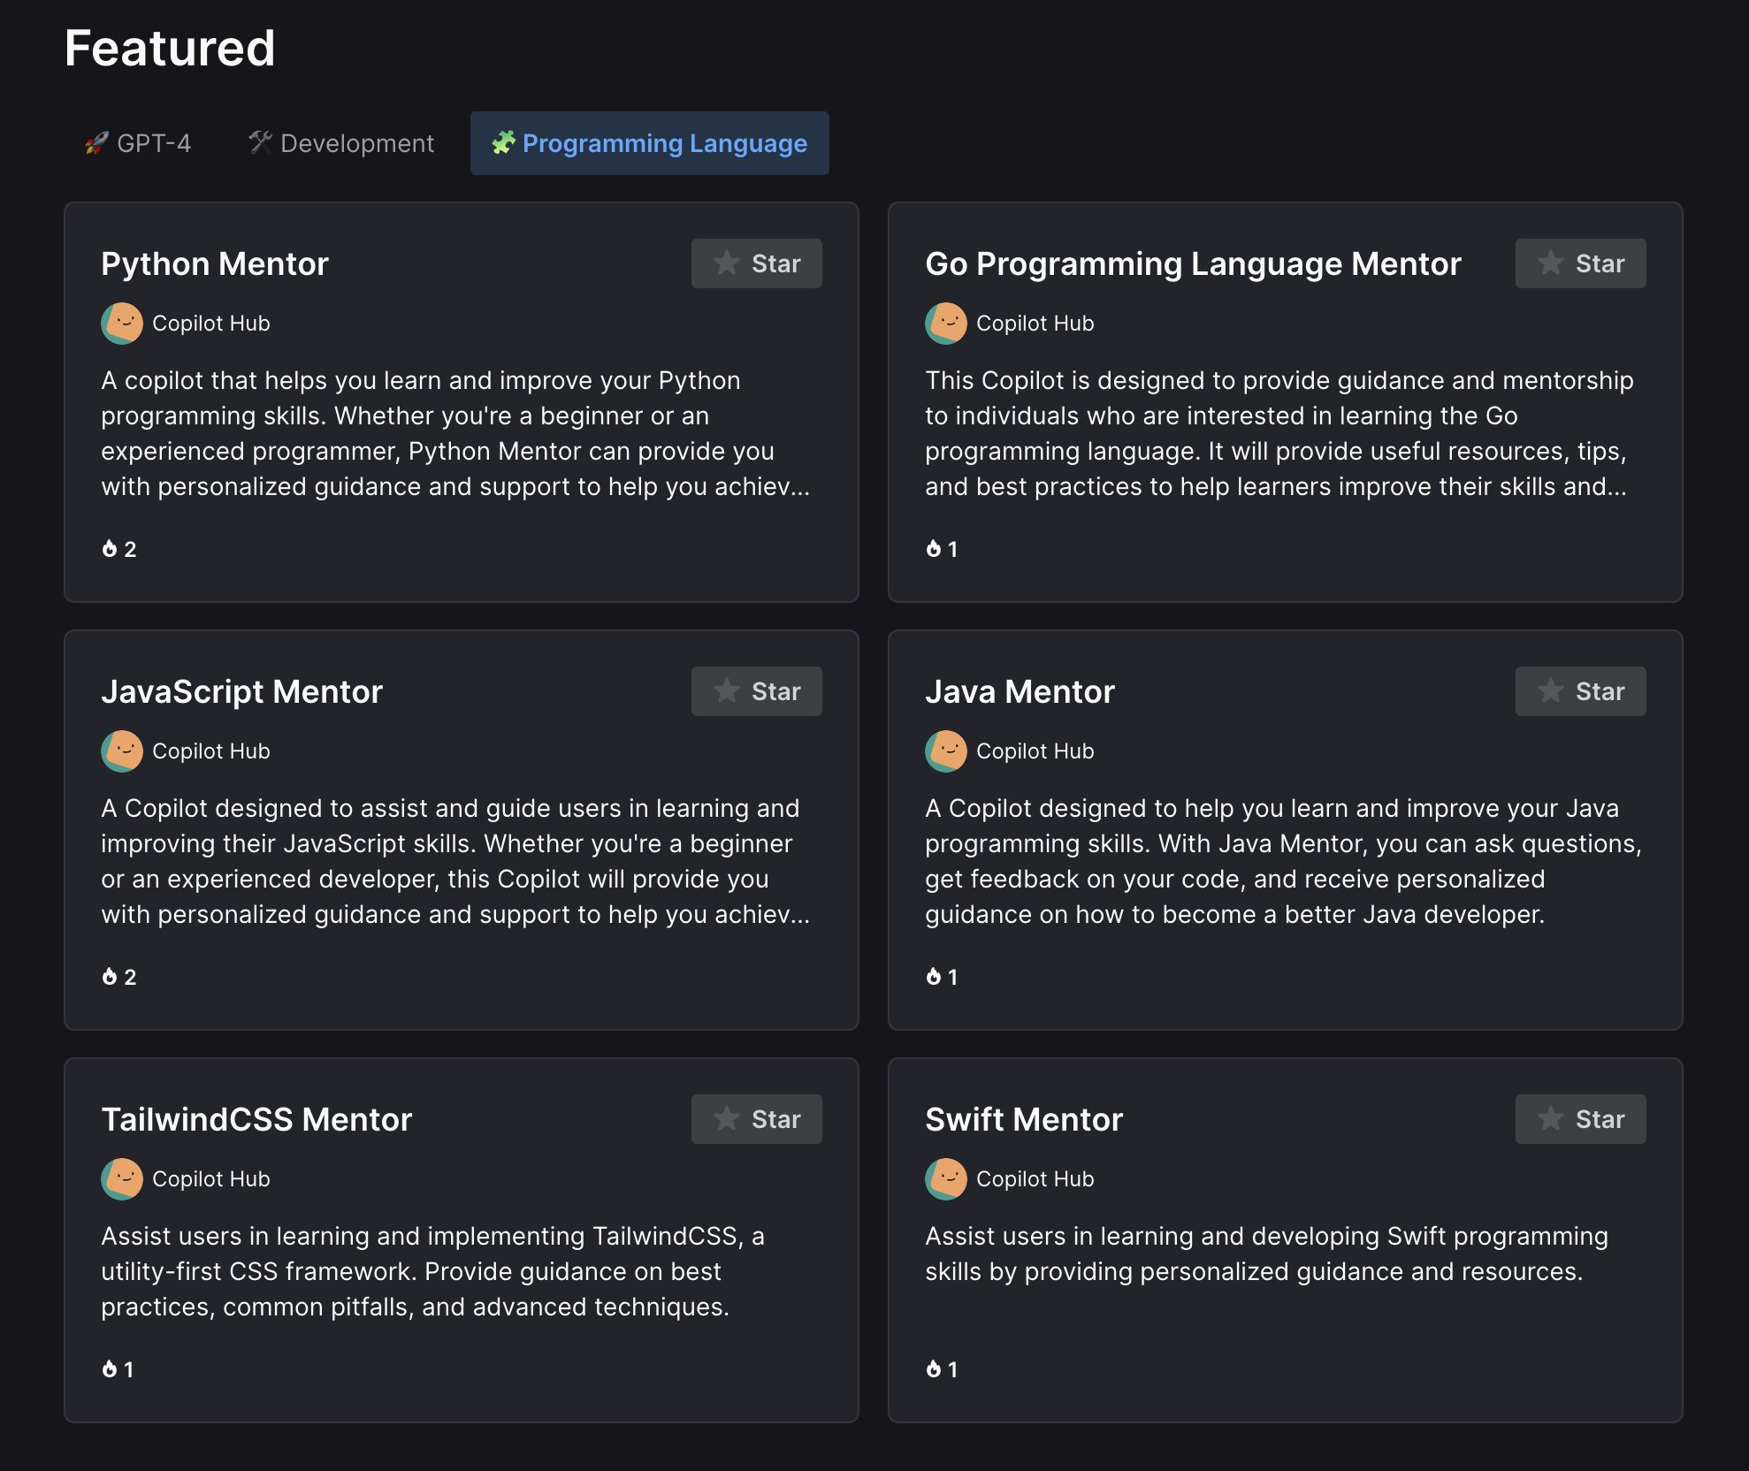Star the Go Programming Language Mentor

click(1580, 263)
